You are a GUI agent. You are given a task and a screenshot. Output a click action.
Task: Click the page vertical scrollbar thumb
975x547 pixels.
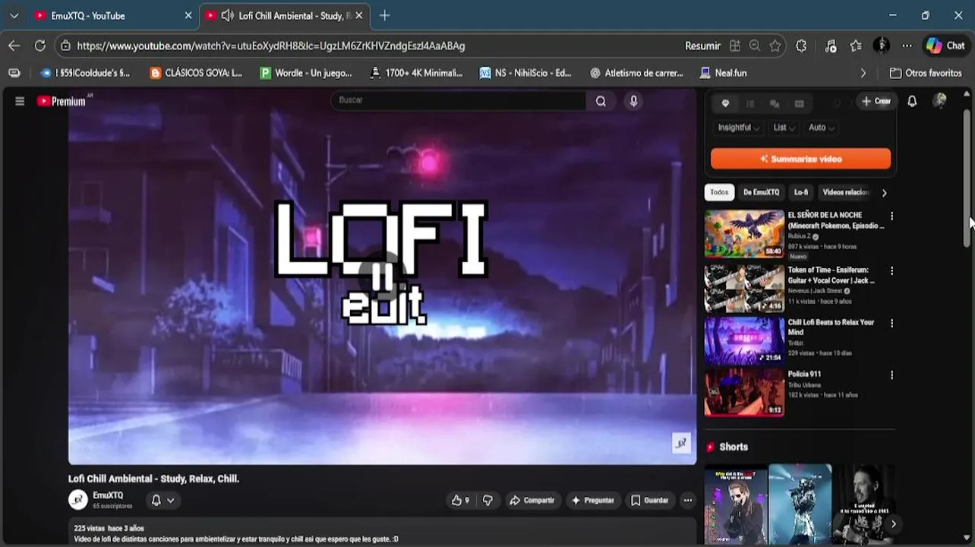click(967, 178)
